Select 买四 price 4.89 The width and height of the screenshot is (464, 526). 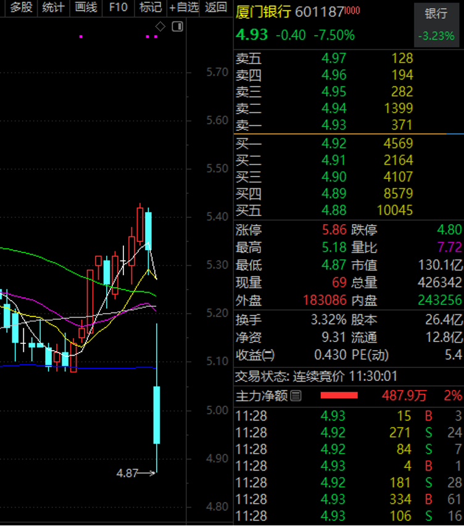click(x=334, y=194)
